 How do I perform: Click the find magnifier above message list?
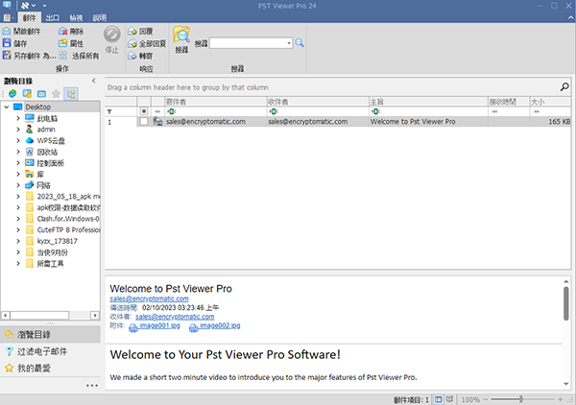point(564,87)
